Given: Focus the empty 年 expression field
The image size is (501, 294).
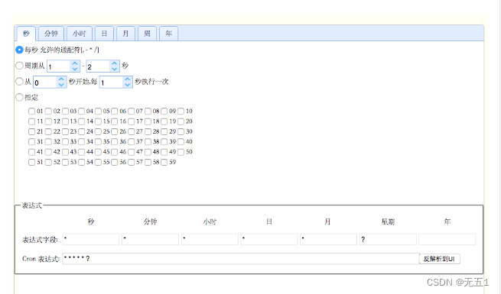Looking at the screenshot, I should pos(447,239).
